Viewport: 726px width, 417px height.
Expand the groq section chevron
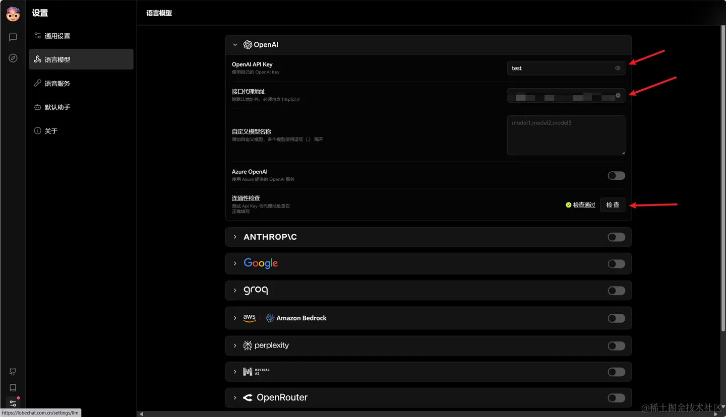point(235,291)
